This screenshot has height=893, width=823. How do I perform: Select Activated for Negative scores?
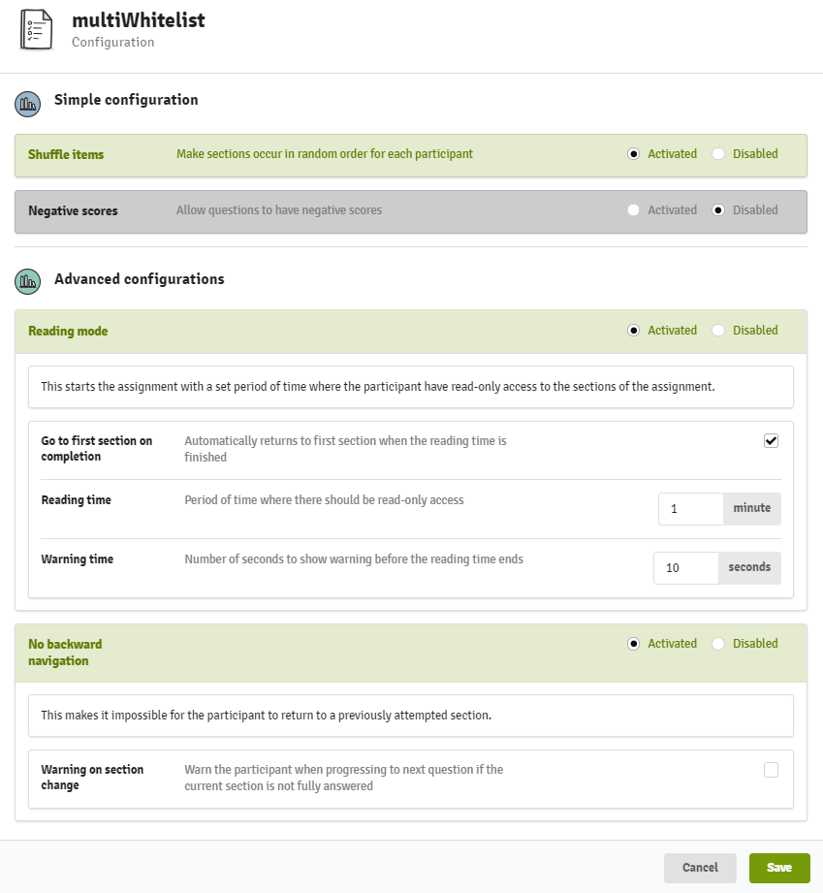(x=633, y=210)
